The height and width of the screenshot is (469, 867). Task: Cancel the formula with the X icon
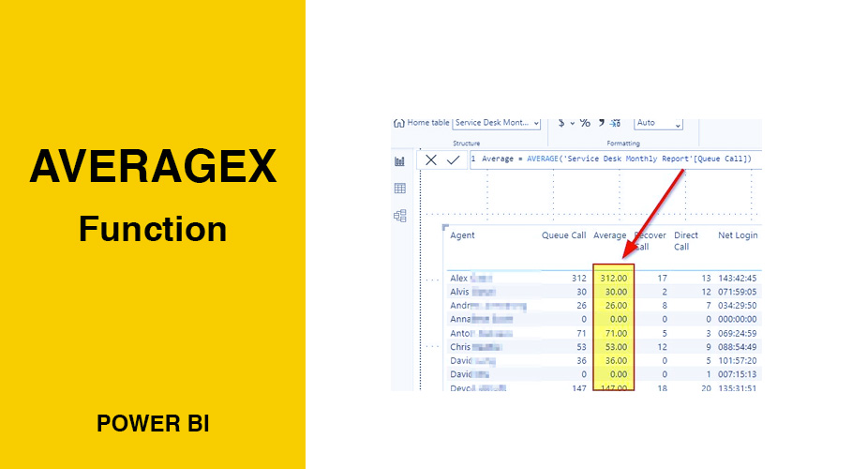tap(431, 159)
